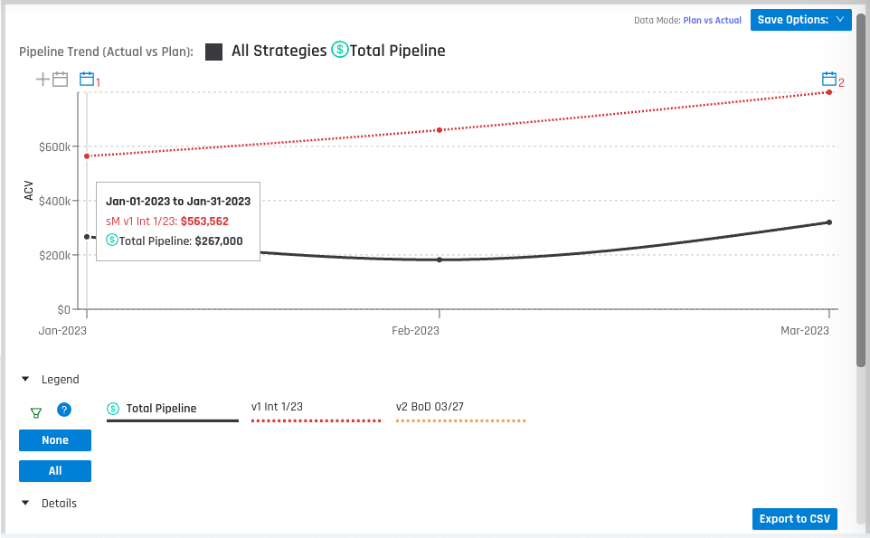
Task: Open the legend help question mark icon
Action: point(63,410)
